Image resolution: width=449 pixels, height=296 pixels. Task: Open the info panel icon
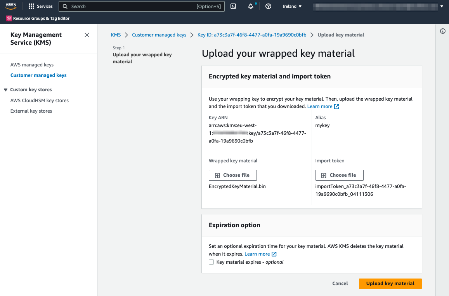tap(443, 31)
